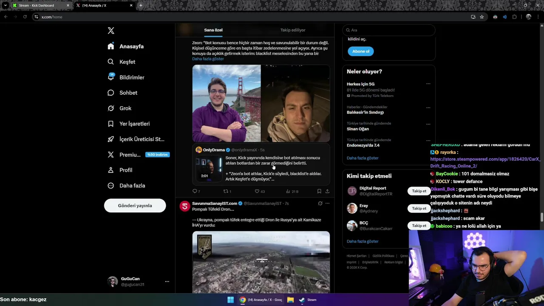Screen dimensions: 544x306
Task: Show more under Kimi takip etmeli
Action: click(363, 241)
